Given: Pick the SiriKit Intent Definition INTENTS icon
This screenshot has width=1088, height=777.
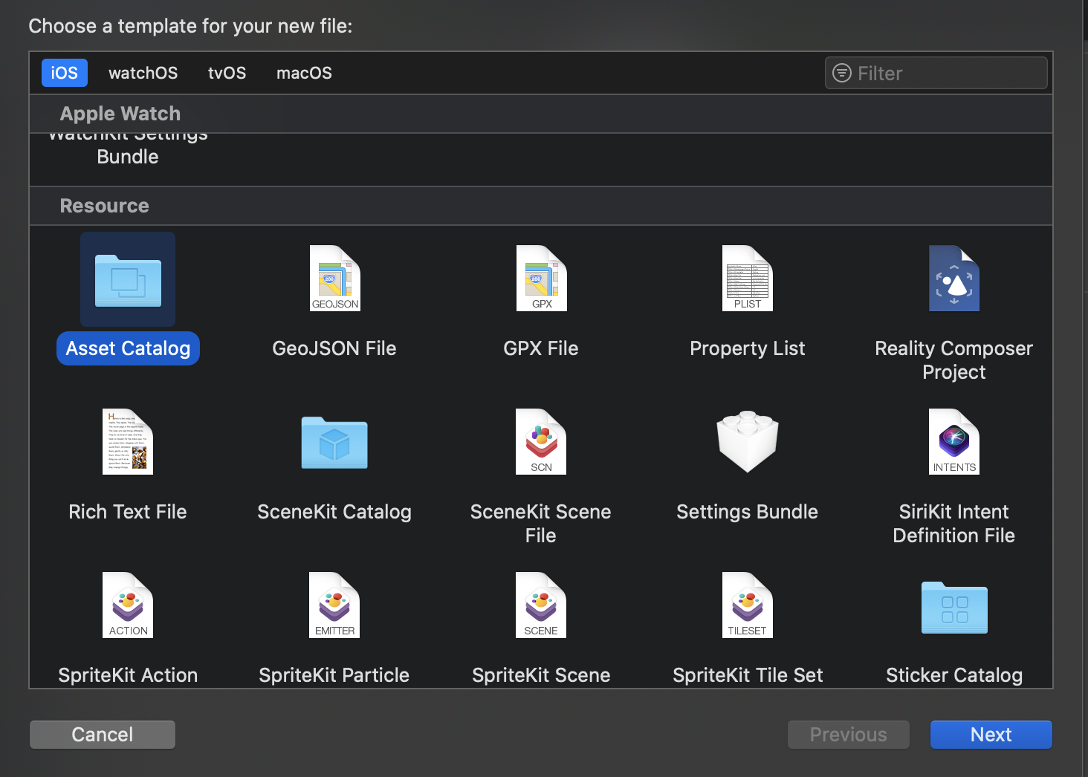Looking at the screenshot, I should [x=954, y=441].
